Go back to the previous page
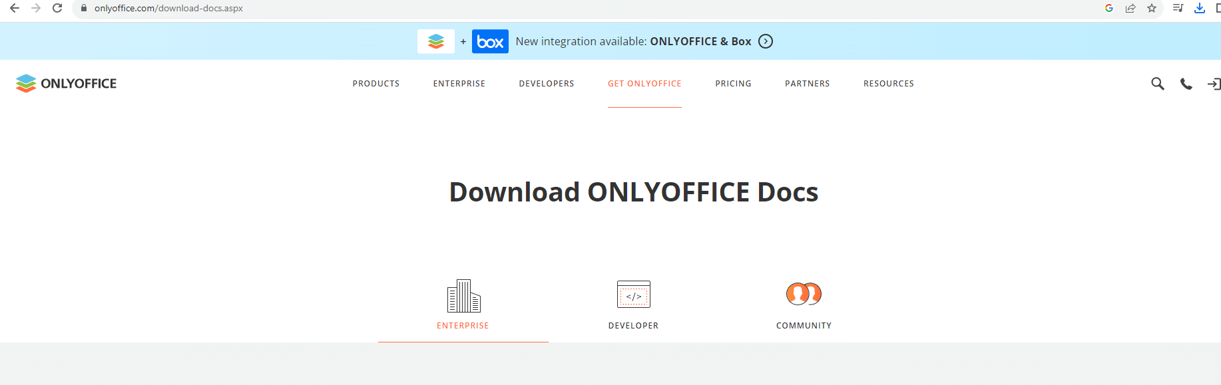The width and height of the screenshot is (1221, 385). click(14, 8)
